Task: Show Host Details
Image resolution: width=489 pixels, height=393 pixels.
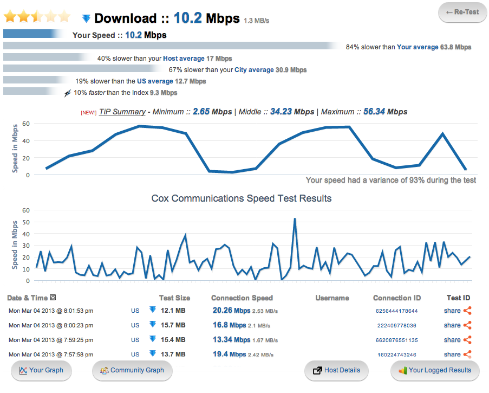Action: pos(336,371)
